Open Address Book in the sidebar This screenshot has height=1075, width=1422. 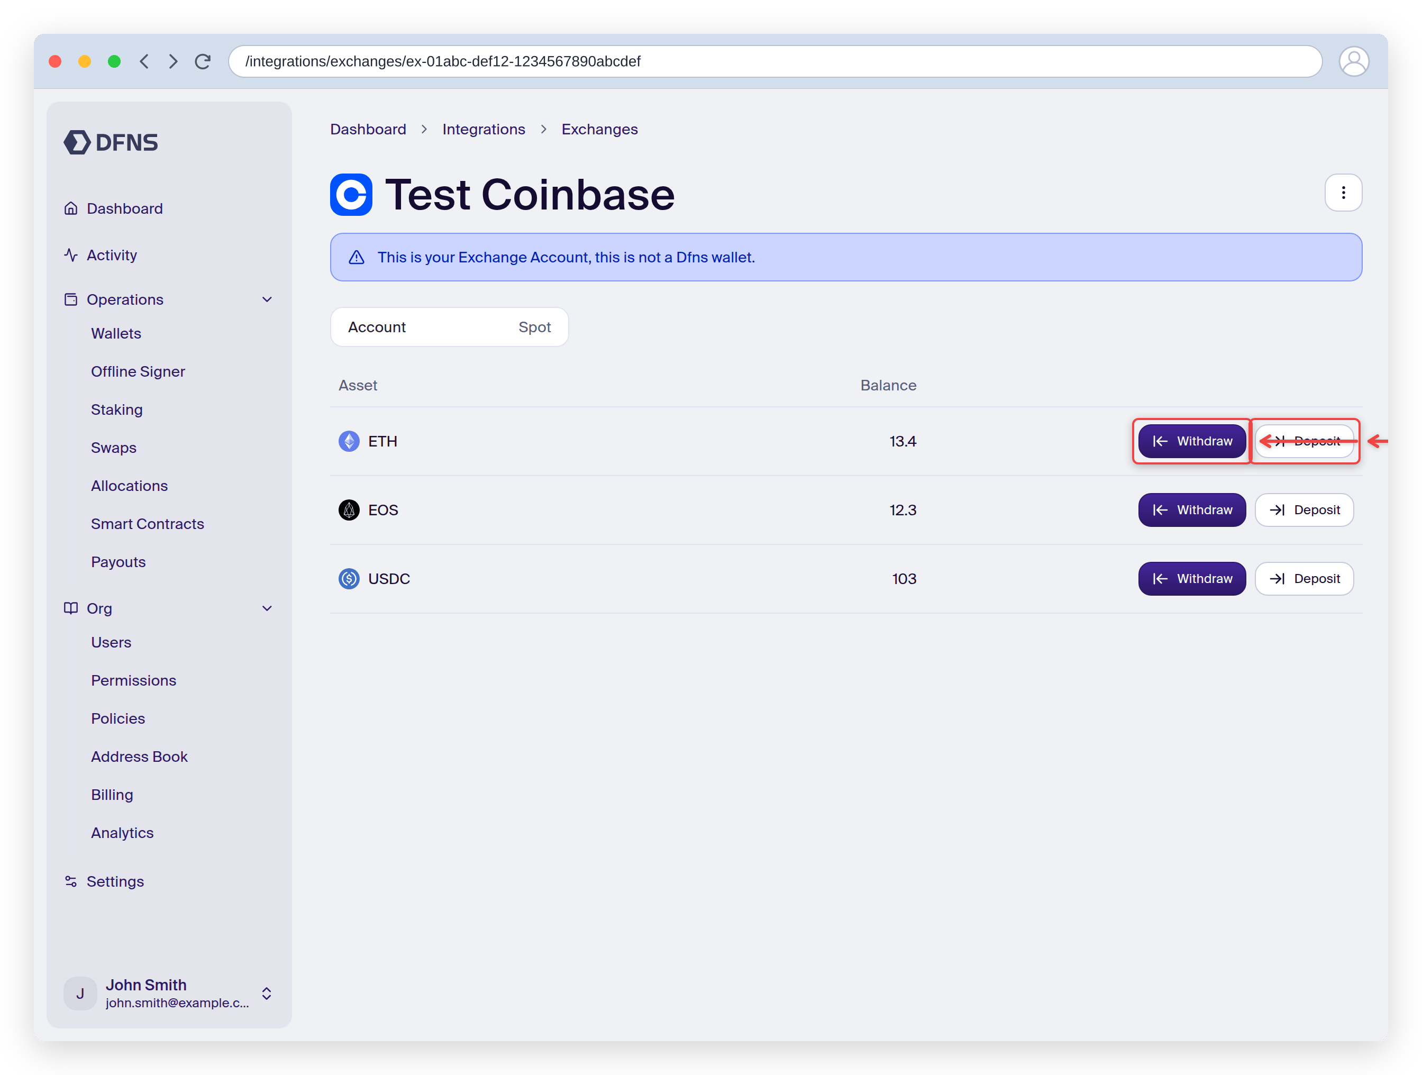coord(139,757)
